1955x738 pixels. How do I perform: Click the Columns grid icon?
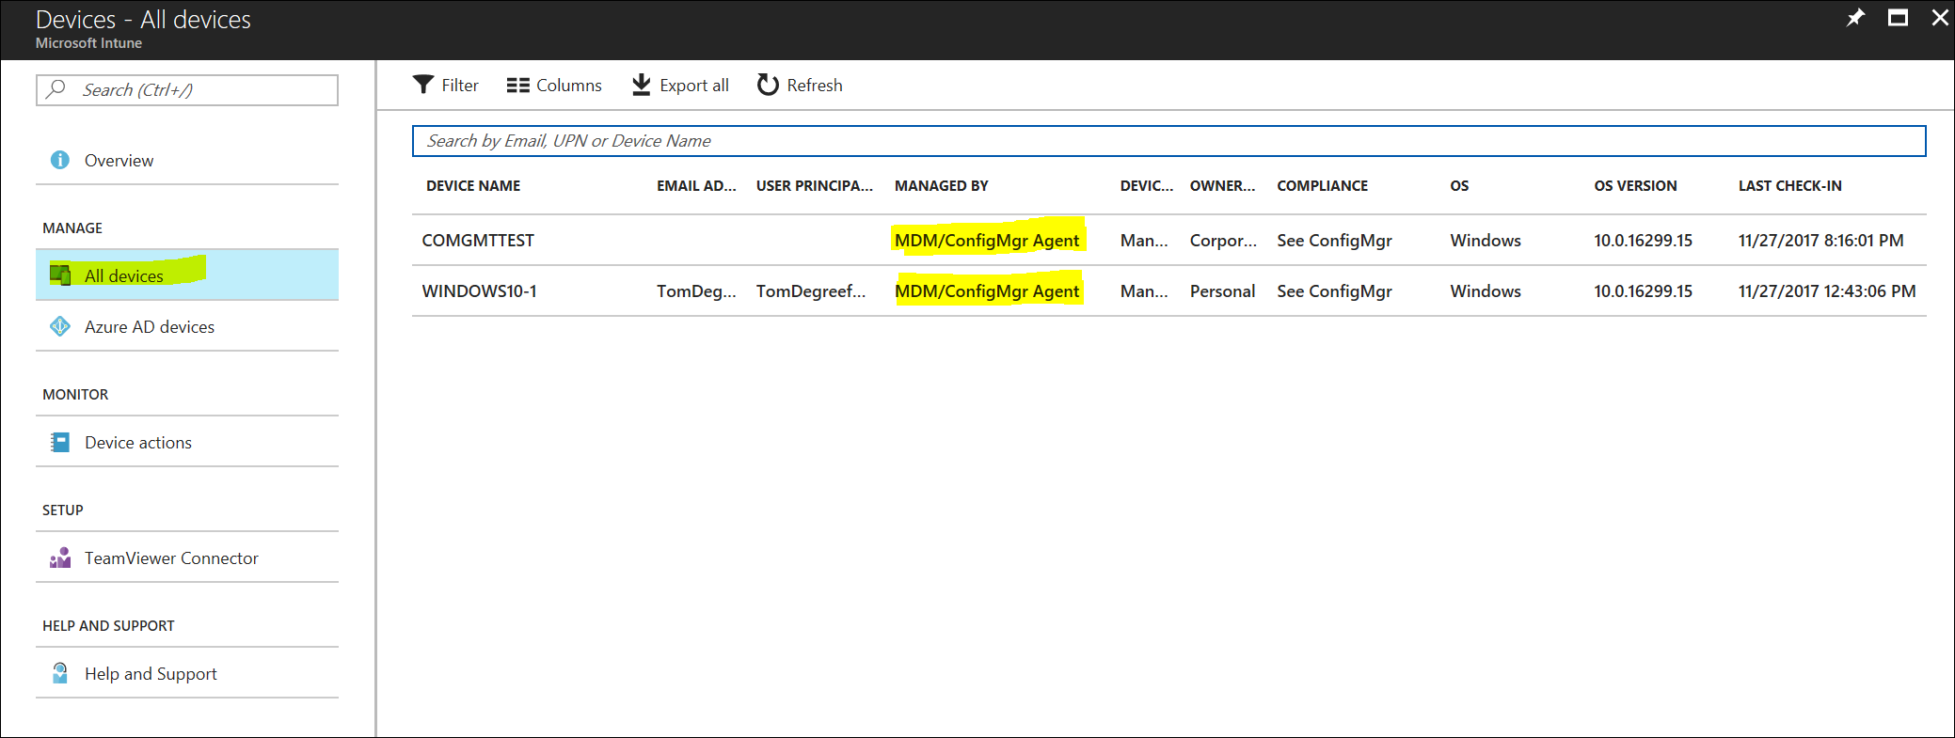(x=517, y=86)
